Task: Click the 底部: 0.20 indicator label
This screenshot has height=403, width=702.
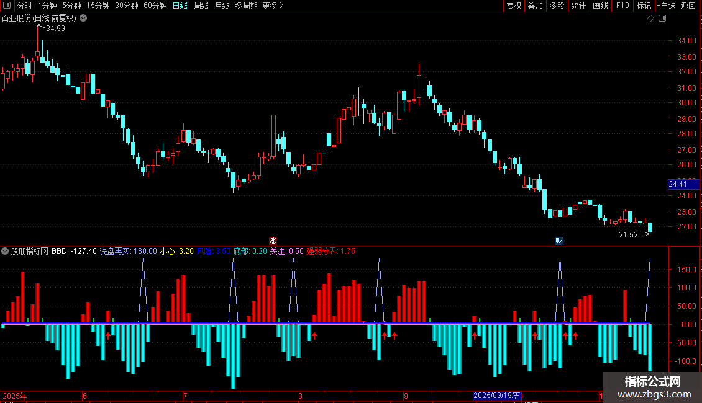Action: coord(250,251)
